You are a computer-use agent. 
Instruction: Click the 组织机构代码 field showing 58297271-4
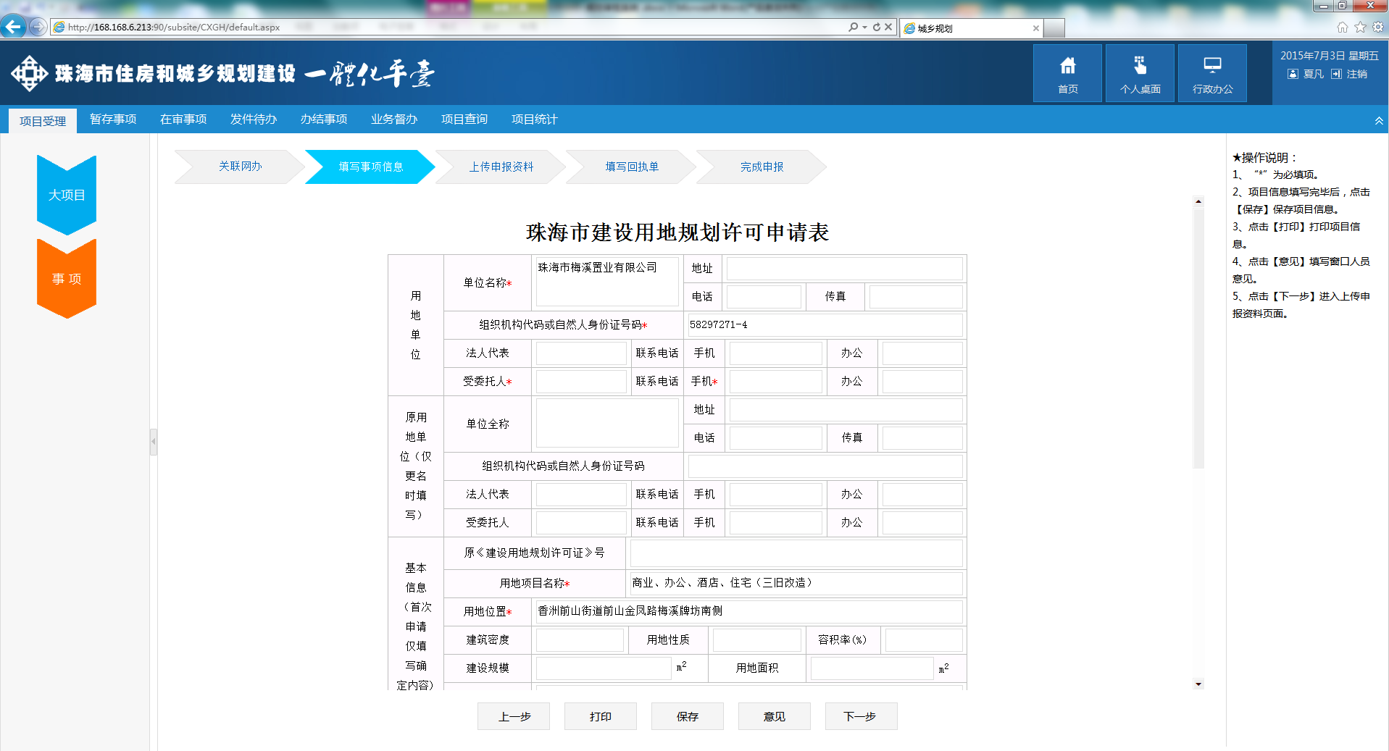[825, 324]
